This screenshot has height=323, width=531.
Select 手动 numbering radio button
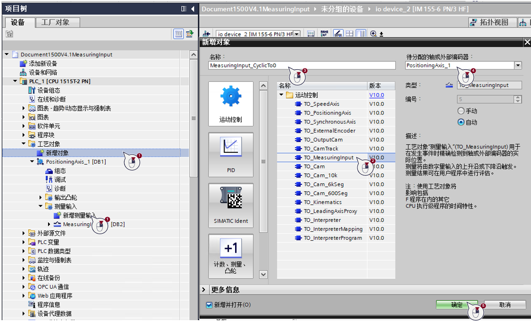[461, 111]
